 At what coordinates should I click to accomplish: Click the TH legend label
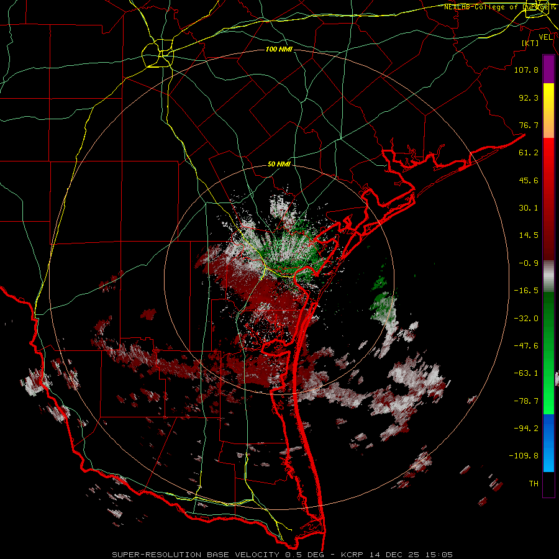(x=534, y=484)
